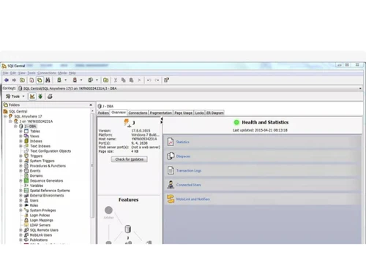Click the Undo arrow icon
Screen dimensions: 366x274
click(149, 80)
